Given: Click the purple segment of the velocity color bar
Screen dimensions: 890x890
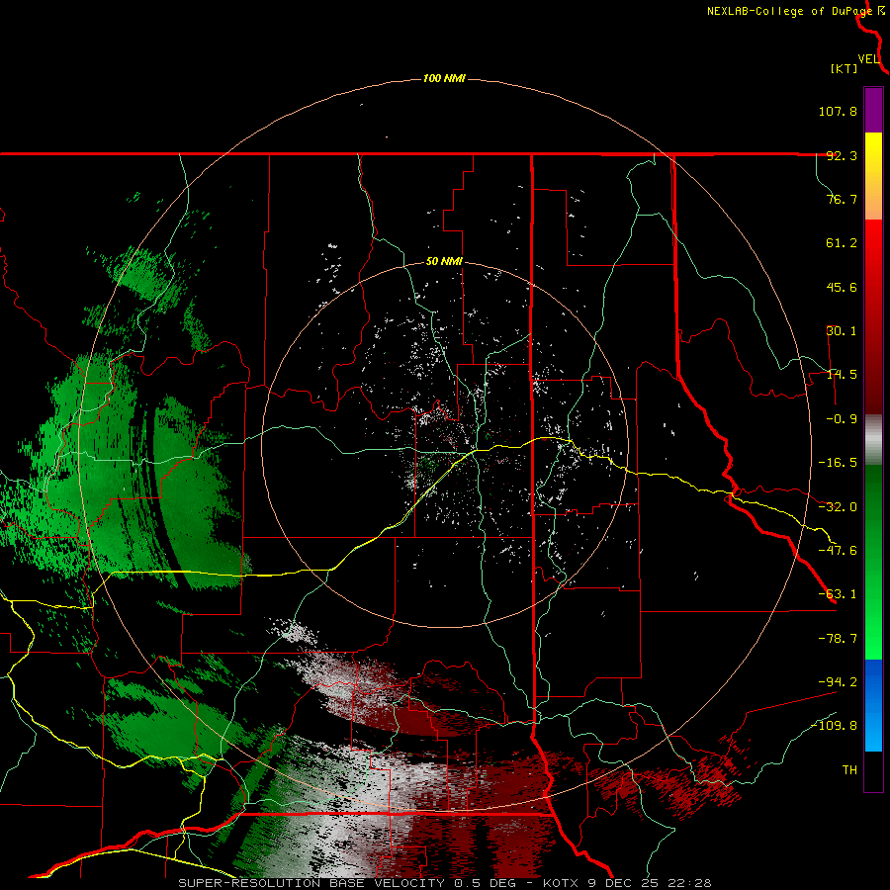Looking at the screenshot, I should pos(873,111).
